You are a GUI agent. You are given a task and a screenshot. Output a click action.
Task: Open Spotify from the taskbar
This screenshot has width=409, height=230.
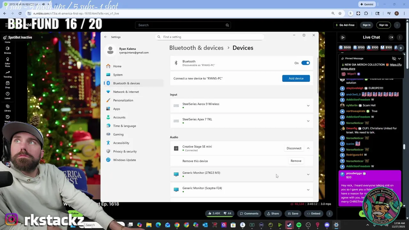point(299,225)
